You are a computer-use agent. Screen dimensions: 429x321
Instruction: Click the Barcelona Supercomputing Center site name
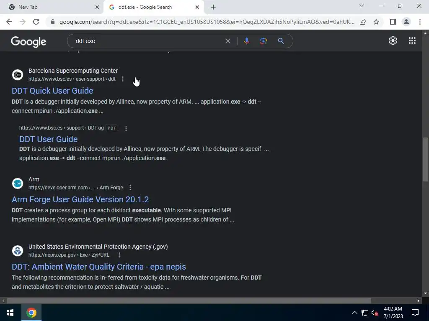pos(73,71)
